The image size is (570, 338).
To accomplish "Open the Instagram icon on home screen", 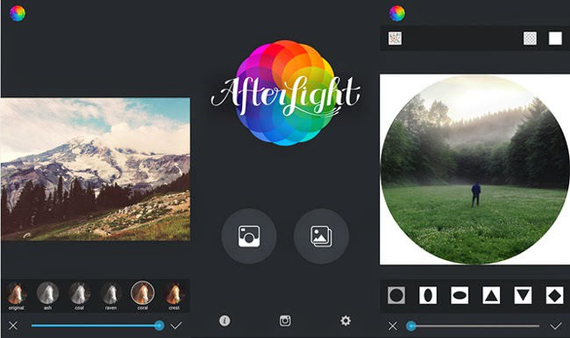I will pyautogui.click(x=285, y=320).
